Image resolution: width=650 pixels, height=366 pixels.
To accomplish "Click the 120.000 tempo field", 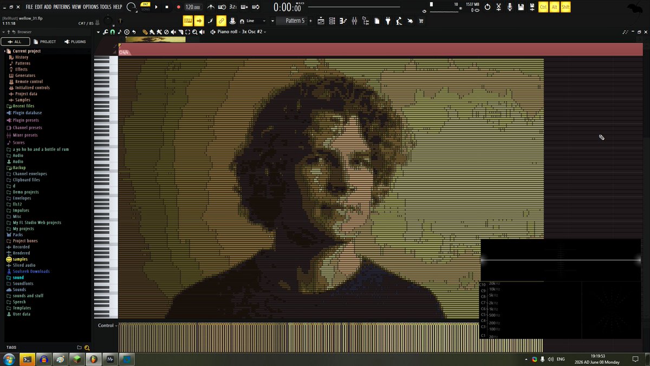I will [192, 7].
